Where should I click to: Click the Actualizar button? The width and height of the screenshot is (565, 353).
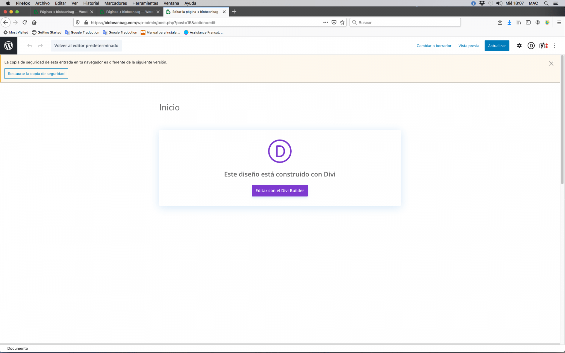tap(497, 46)
